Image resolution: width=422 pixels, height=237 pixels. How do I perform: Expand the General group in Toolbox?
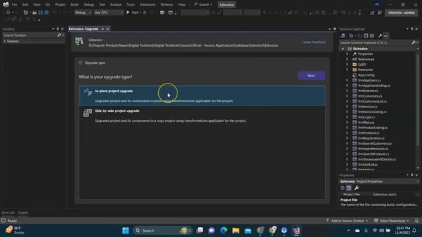5,41
